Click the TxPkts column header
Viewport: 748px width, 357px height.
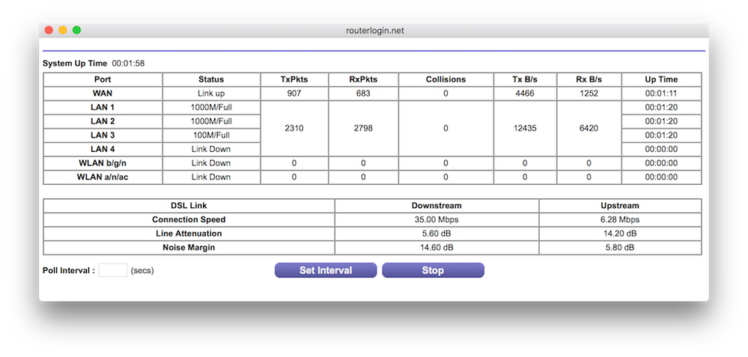[294, 79]
